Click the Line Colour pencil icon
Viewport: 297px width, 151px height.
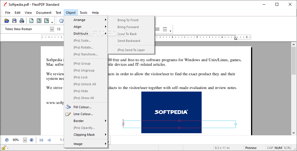coord(68,114)
